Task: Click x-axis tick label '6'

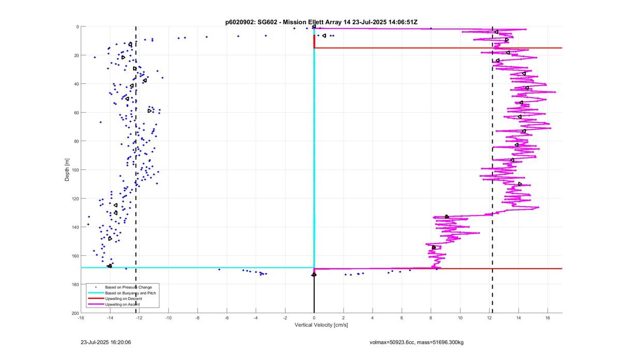Action: (402, 317)
